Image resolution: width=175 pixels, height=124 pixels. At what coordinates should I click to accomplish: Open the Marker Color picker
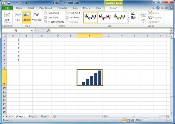point(134,17)
